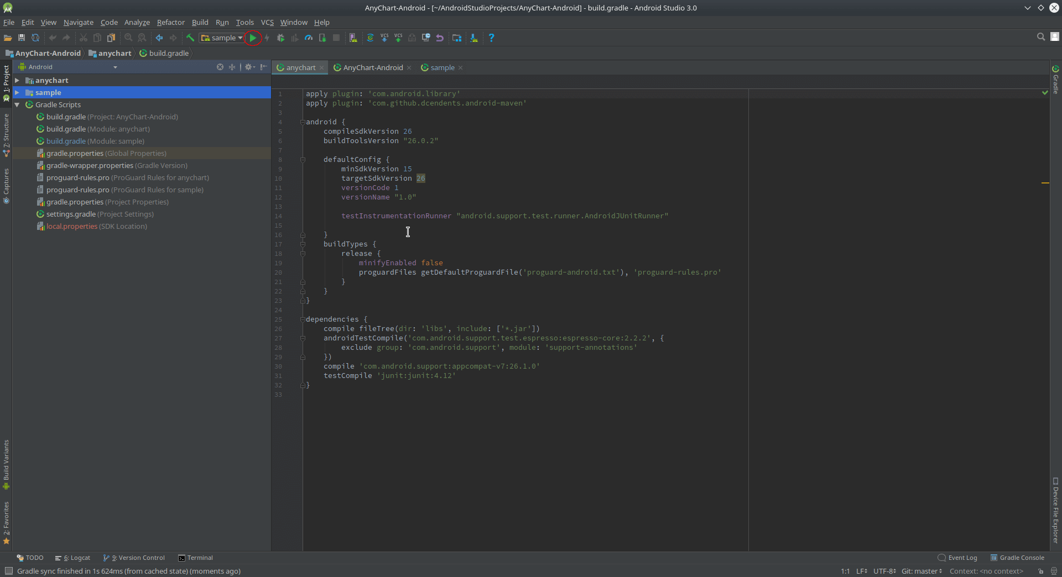Navigate Back with the blue arrow
This screenshot has height=577, width=1062.
(x=159, y=38)
